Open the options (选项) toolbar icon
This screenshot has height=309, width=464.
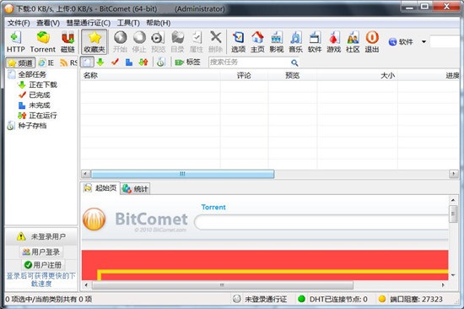238,41
